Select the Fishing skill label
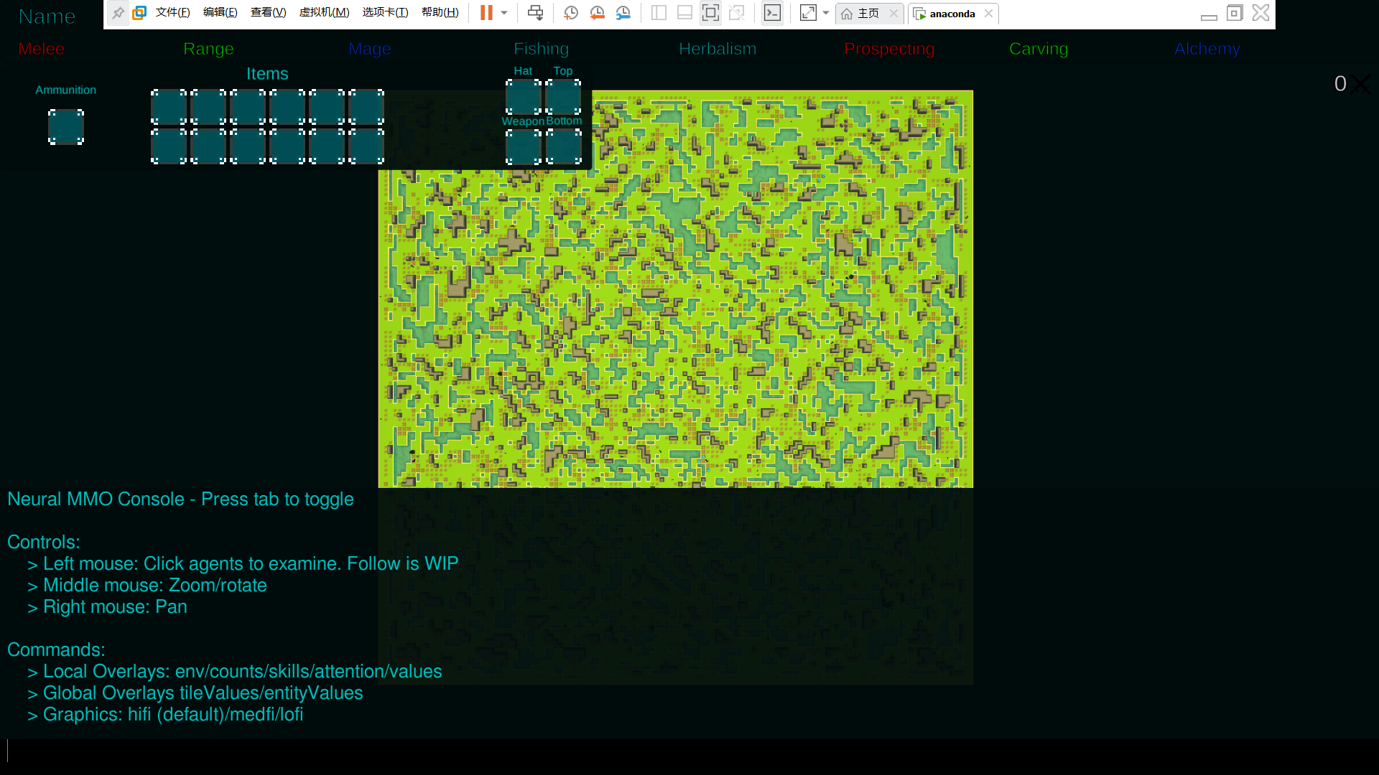1379x775 pixels. click(x=541, y=49)
